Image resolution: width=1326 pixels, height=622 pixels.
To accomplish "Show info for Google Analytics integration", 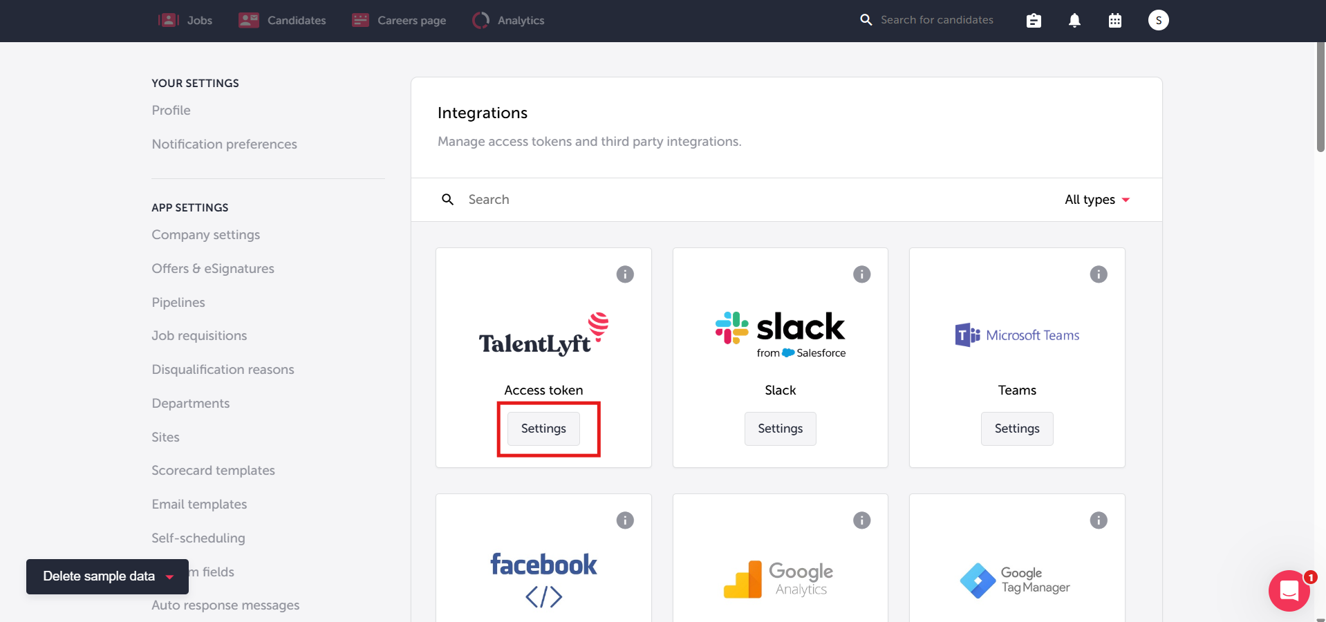I will tap(861, 520).
